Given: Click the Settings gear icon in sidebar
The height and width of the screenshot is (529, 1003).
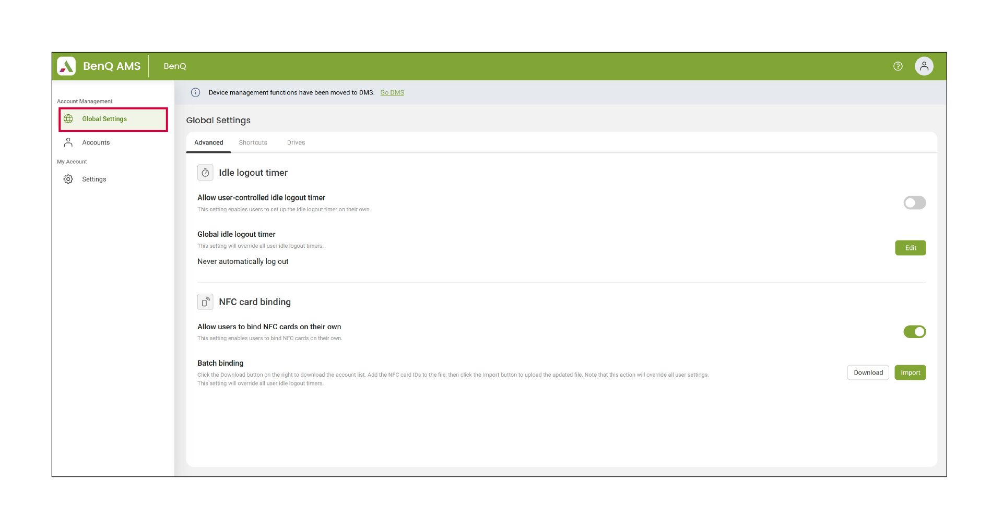Looking at the screenshot, I should pos(68,179).
